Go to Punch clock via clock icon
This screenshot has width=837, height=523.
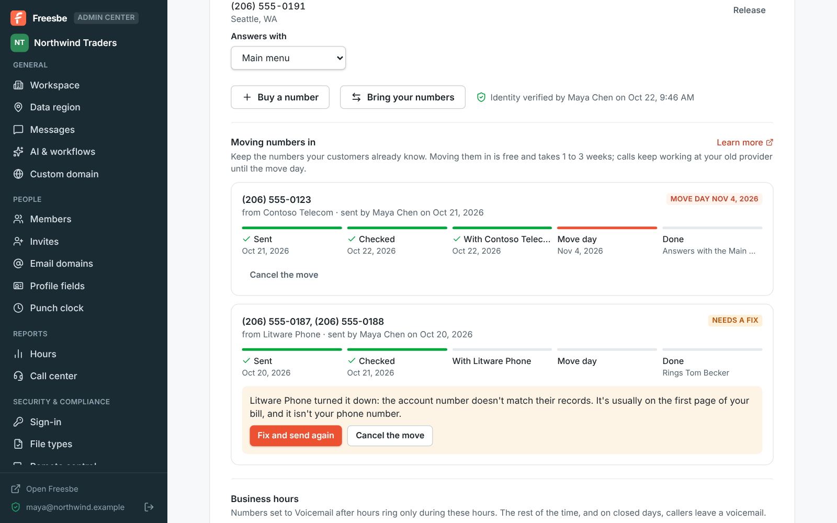coord(18,308)
